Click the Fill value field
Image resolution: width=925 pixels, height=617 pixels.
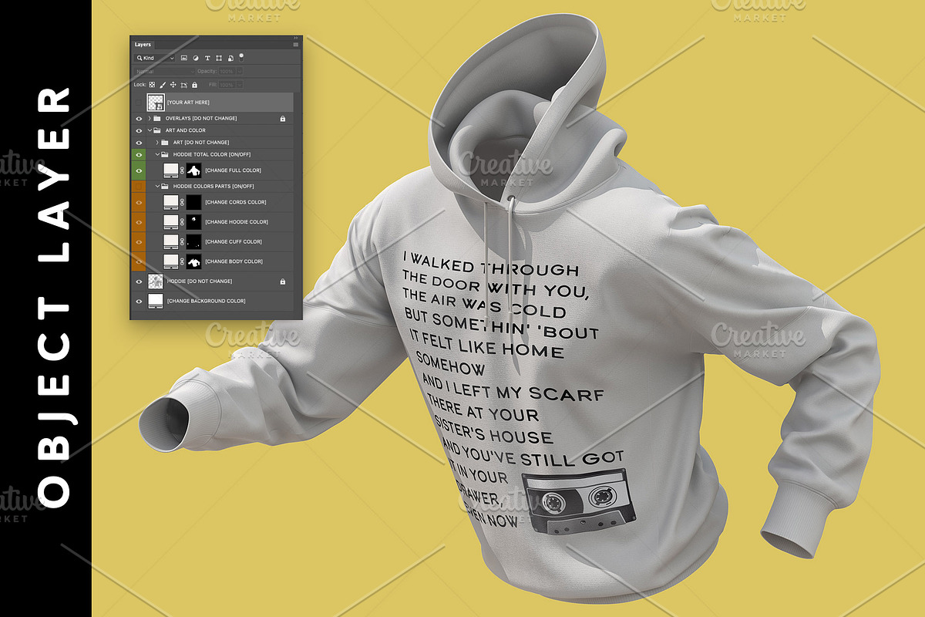point(227,85)
